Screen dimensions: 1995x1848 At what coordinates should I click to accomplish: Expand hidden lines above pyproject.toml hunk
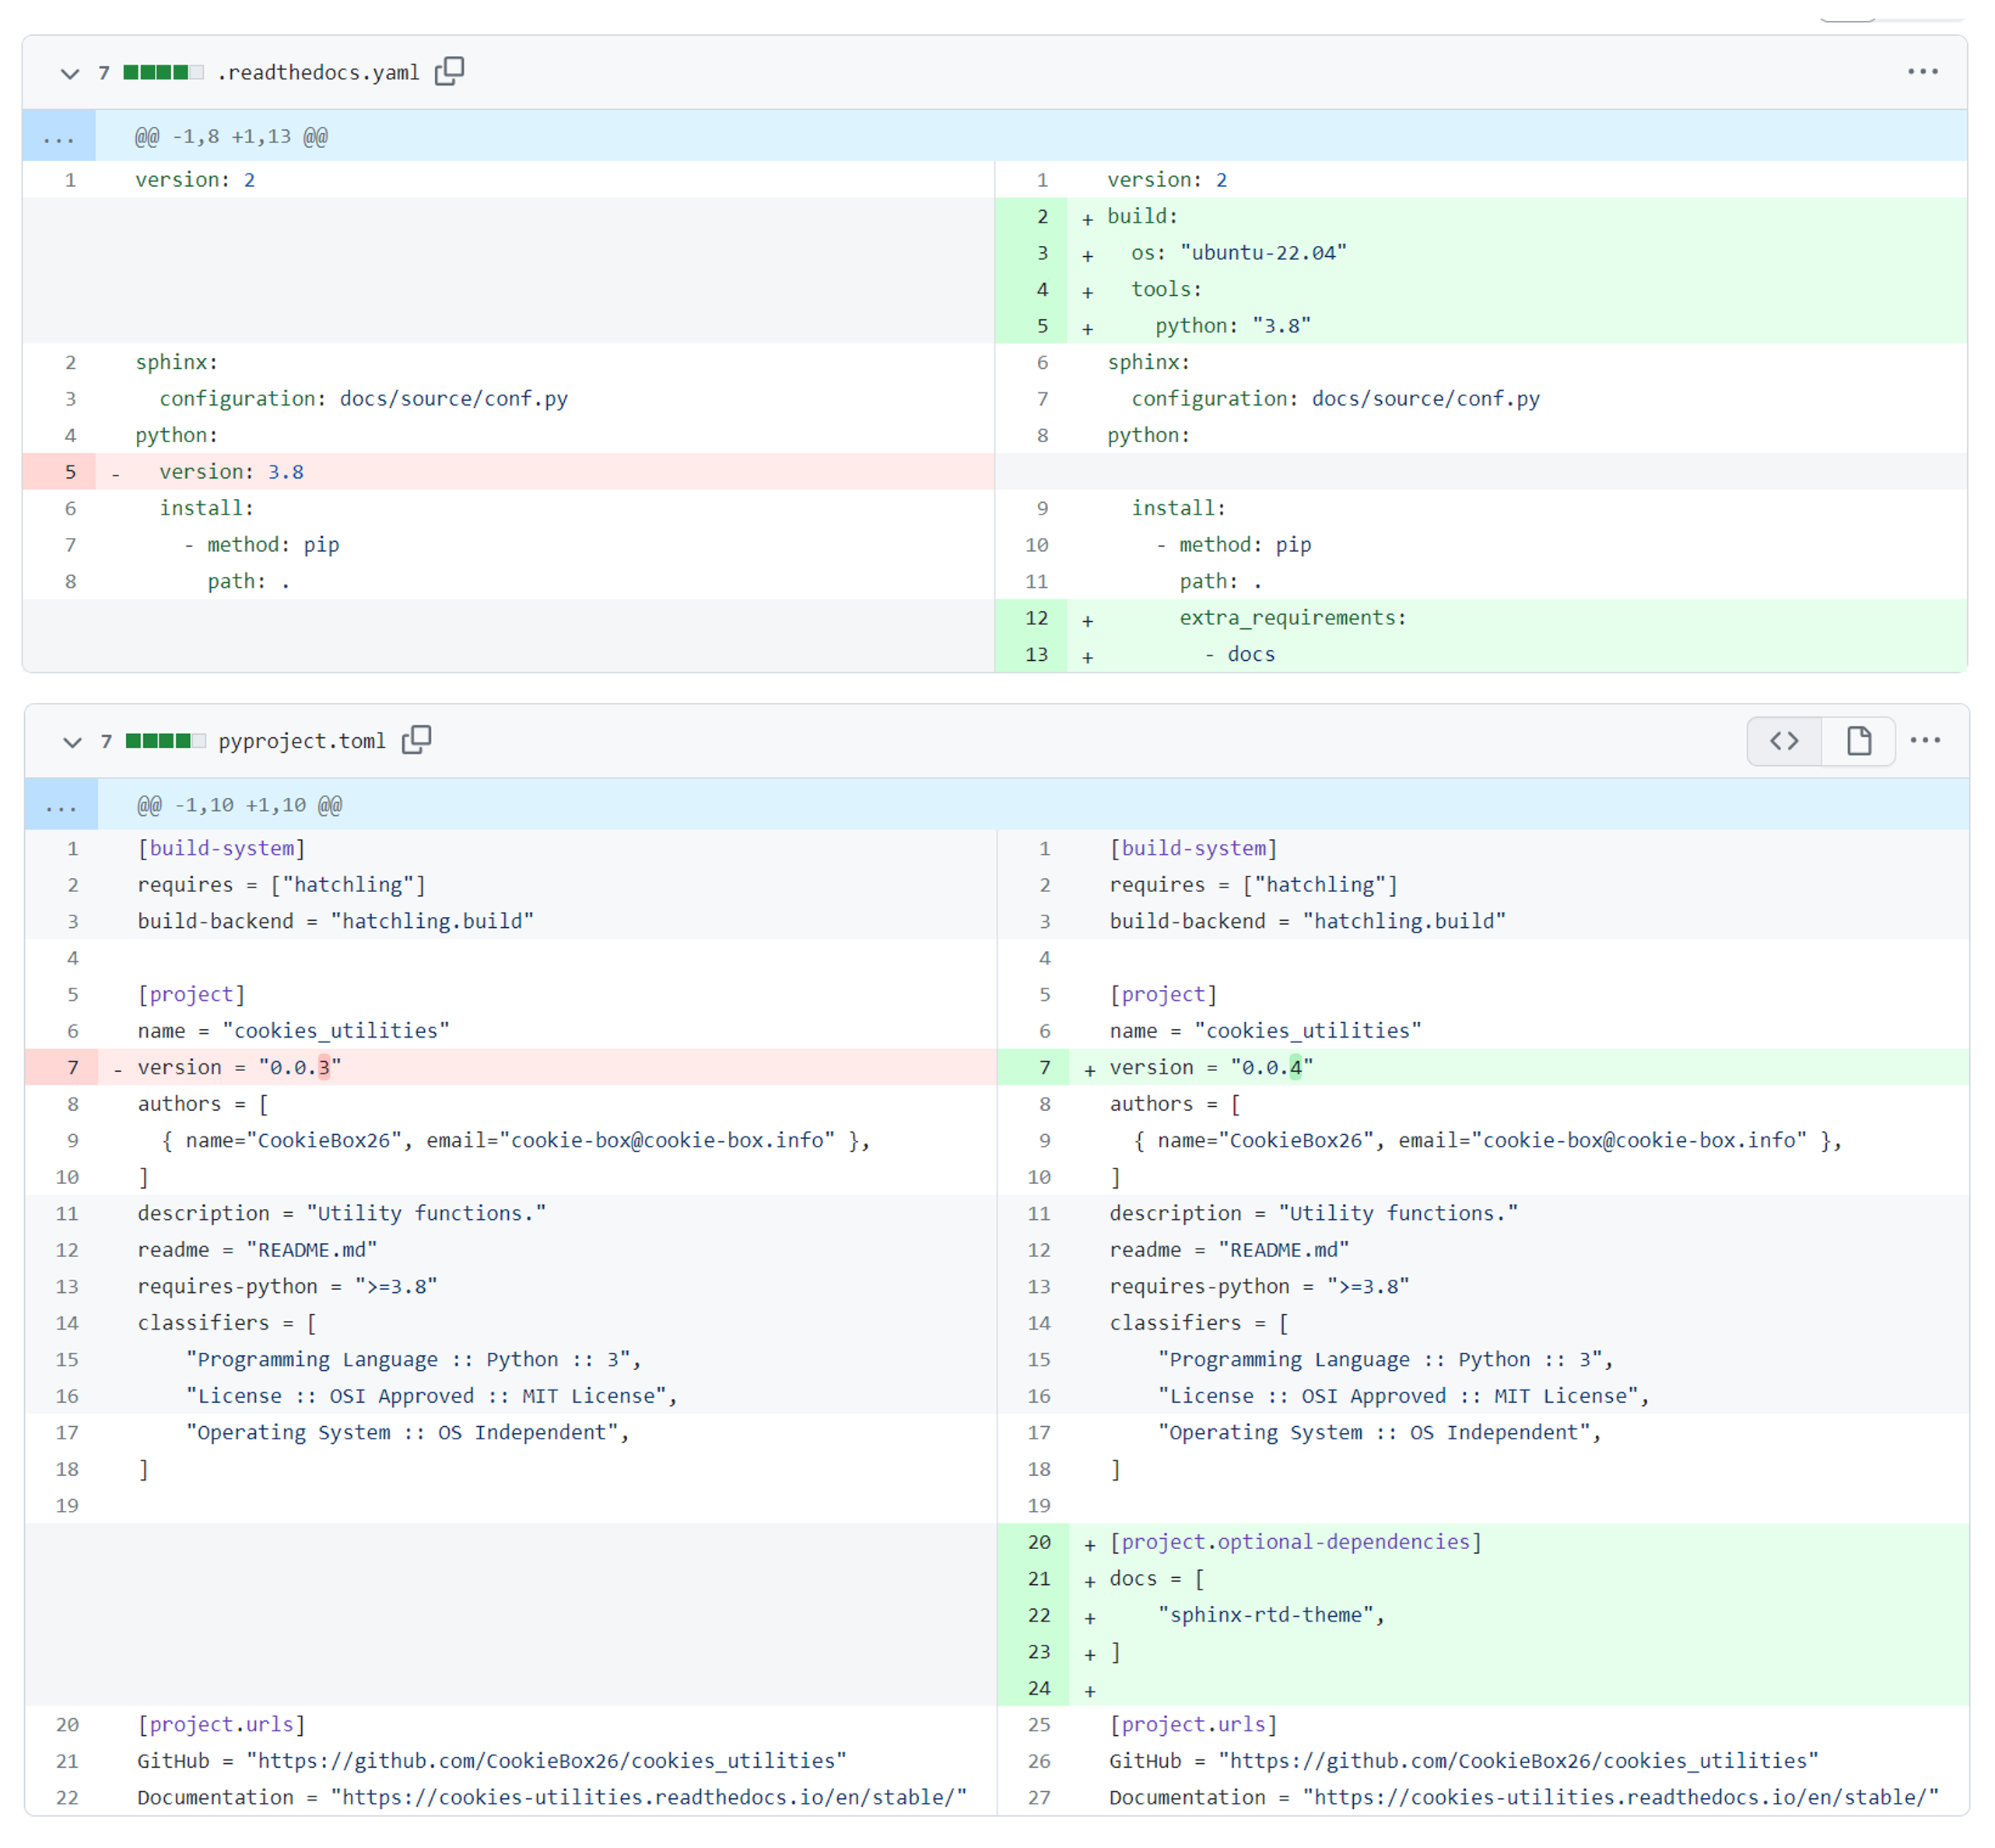[x=61, y=806]
